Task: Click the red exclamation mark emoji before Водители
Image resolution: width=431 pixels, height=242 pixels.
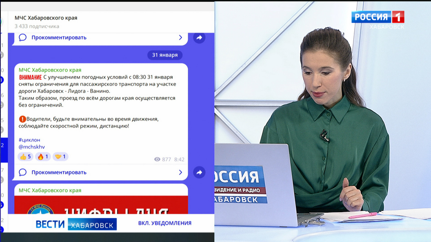Action: tap(22, 119)
